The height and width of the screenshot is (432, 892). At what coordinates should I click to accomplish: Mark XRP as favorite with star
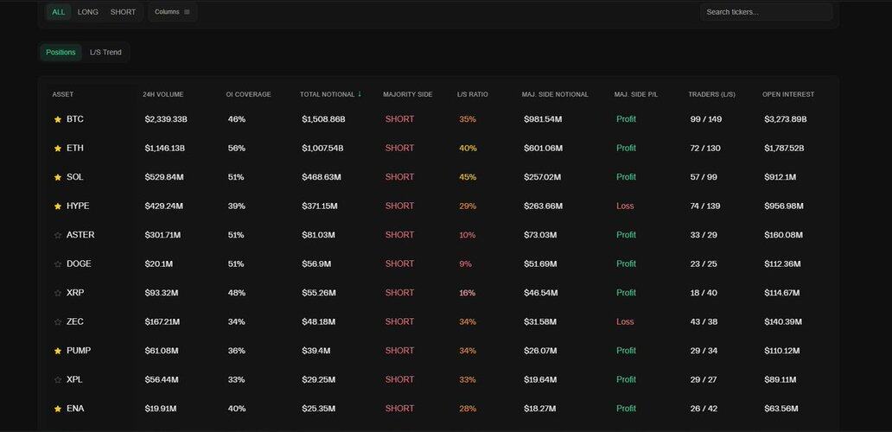click(x=58, y=293)
